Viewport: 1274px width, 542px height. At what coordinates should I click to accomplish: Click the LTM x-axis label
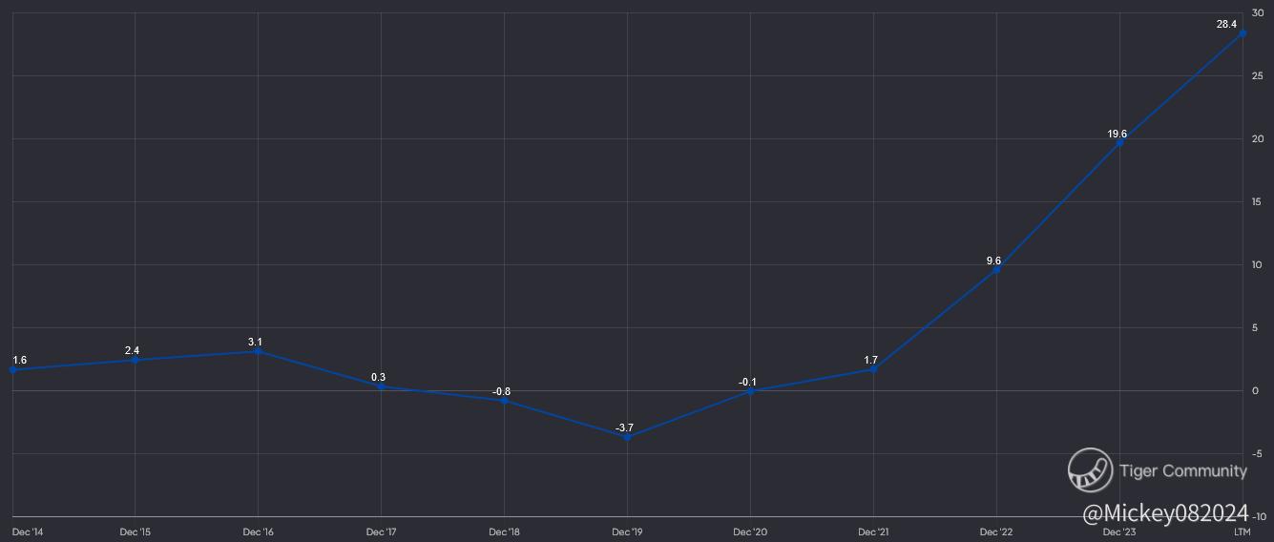click(x=1242, y=532)
